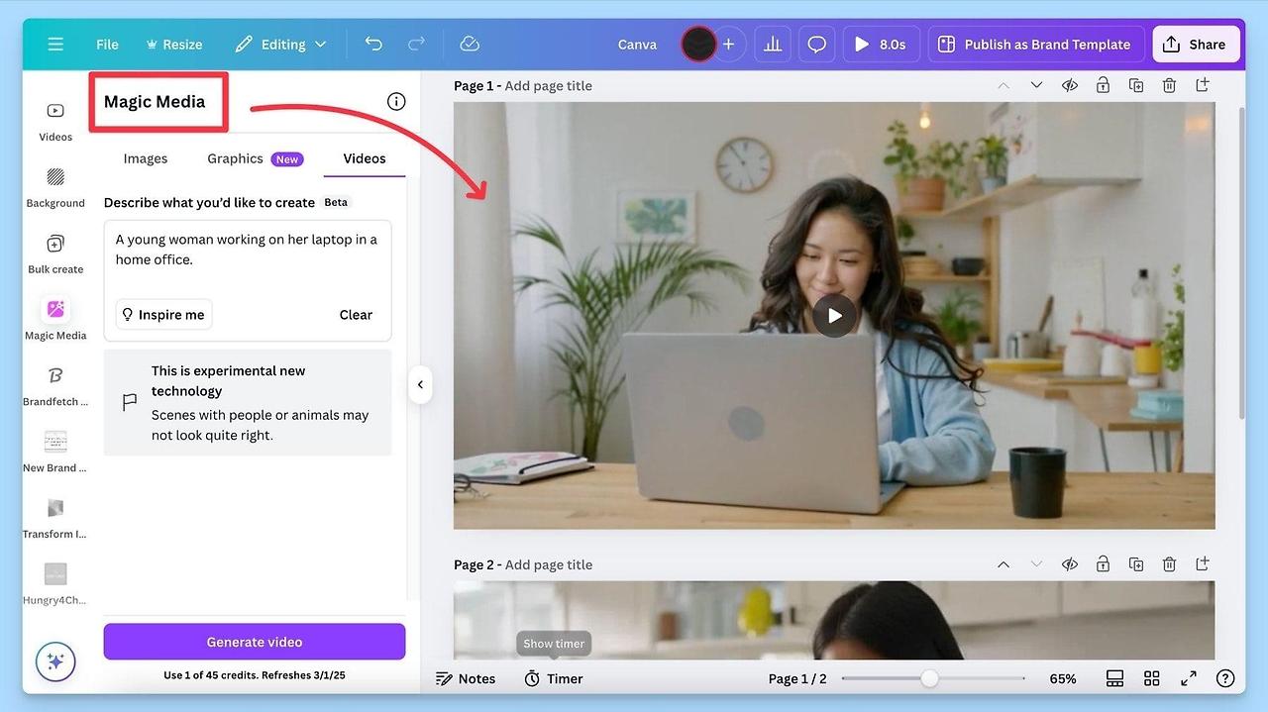The width and height of the screenshot is (1268, 712).
Task: Expand the Editing mode dropdown
Action: click(x=280, y=45)
